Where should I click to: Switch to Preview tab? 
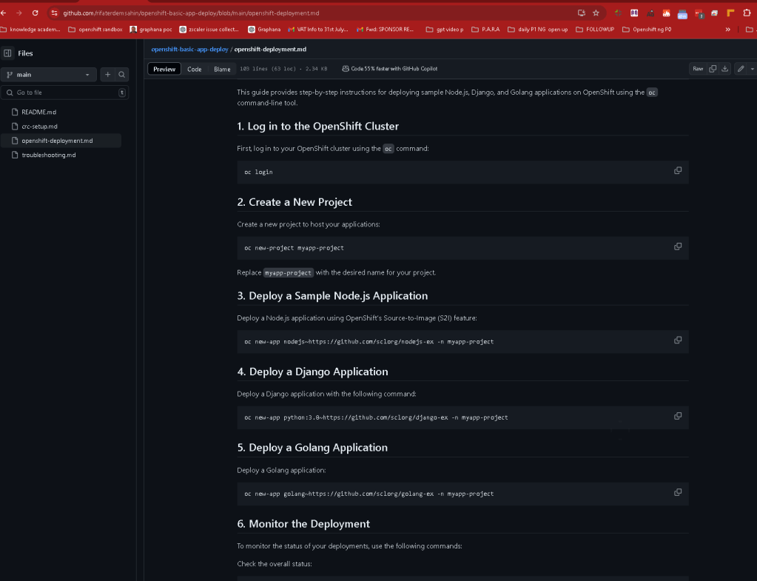[x=164, y=69]
